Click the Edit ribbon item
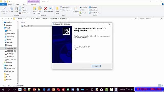This screenshot has width=164, height=92. 82,10
